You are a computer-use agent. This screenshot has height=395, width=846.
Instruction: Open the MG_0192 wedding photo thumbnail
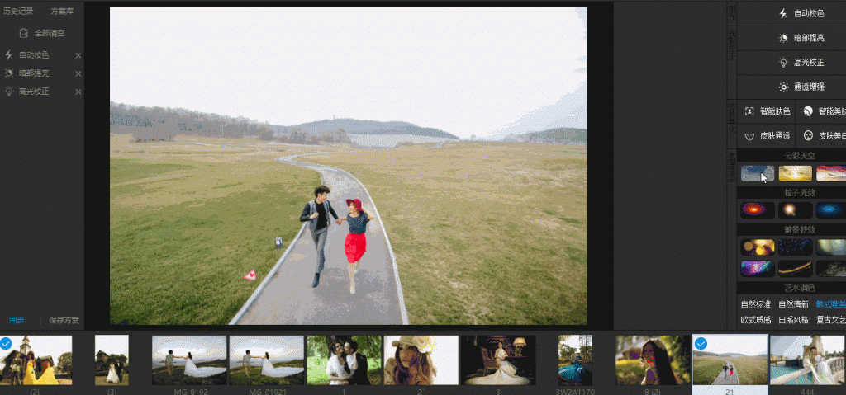(189, 360)
